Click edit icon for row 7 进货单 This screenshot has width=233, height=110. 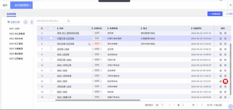coord(221,49)
